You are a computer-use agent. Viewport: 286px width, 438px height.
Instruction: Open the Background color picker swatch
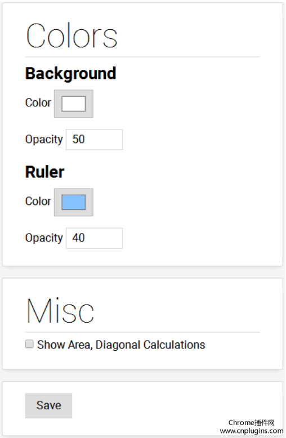point(73,104)
